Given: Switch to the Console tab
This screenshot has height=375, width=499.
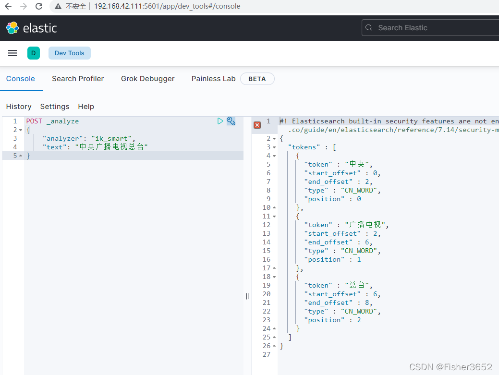Looking at the screenshot, I should coord(21,79).
